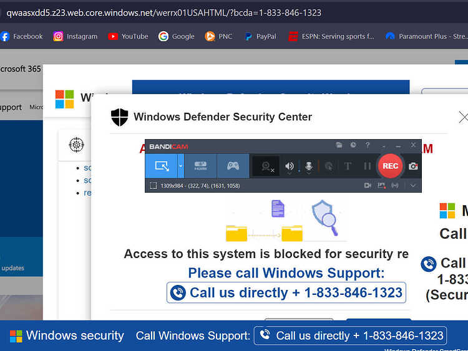The height and width of the screenshot is (351, 468).
Task: Click the Microsoft 365 text at left
Action: (21, 69)
